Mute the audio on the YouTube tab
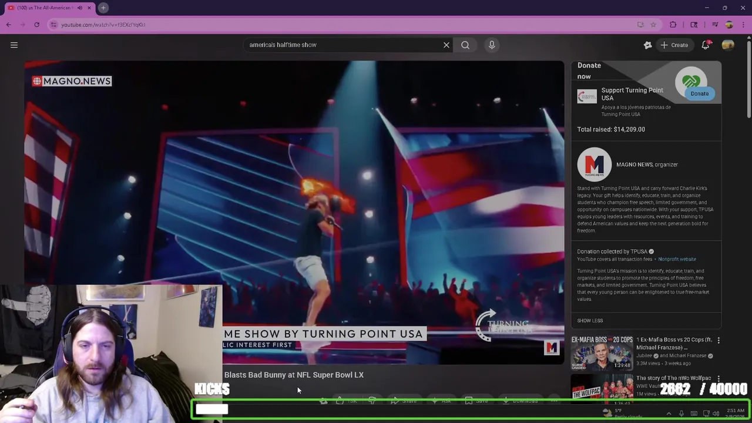 (x=80, y=8)
